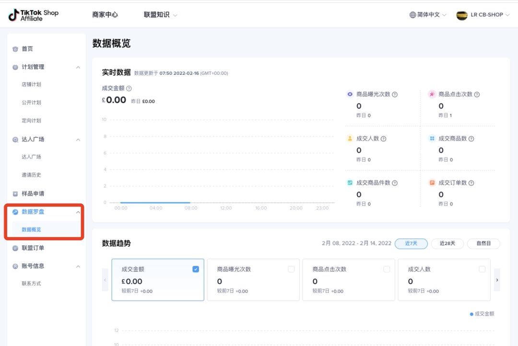Check the 成交人数 trend checkbox
This screenshot has height=346, width=518.
(x=482, y=269)
